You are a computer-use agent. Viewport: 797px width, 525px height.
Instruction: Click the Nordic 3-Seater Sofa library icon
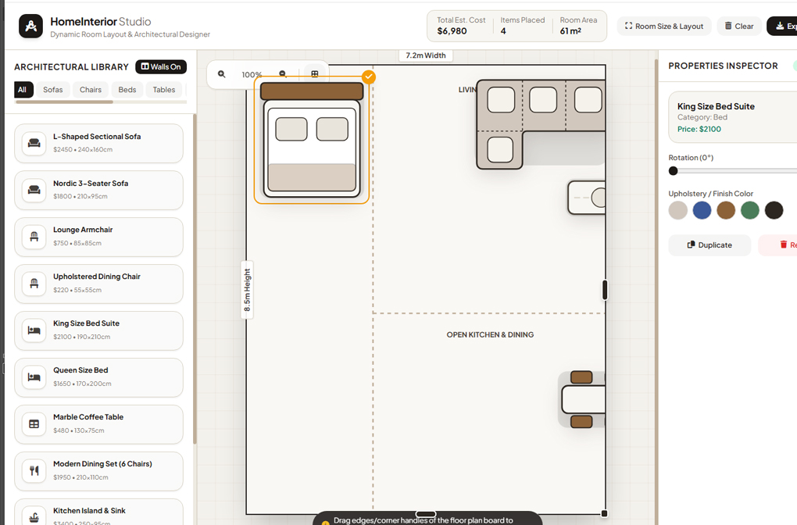click(x=34, y=190)
